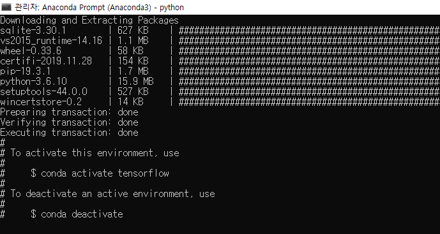Screen dimensions: 440x234
Task: Click the setuptools-44.0.0 package entry
Action: click(x=43, y=92)
